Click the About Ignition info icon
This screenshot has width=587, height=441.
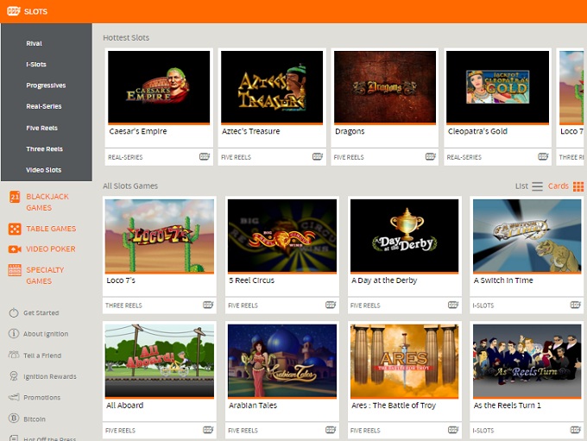pyautogui.click(x=14, y=334)
